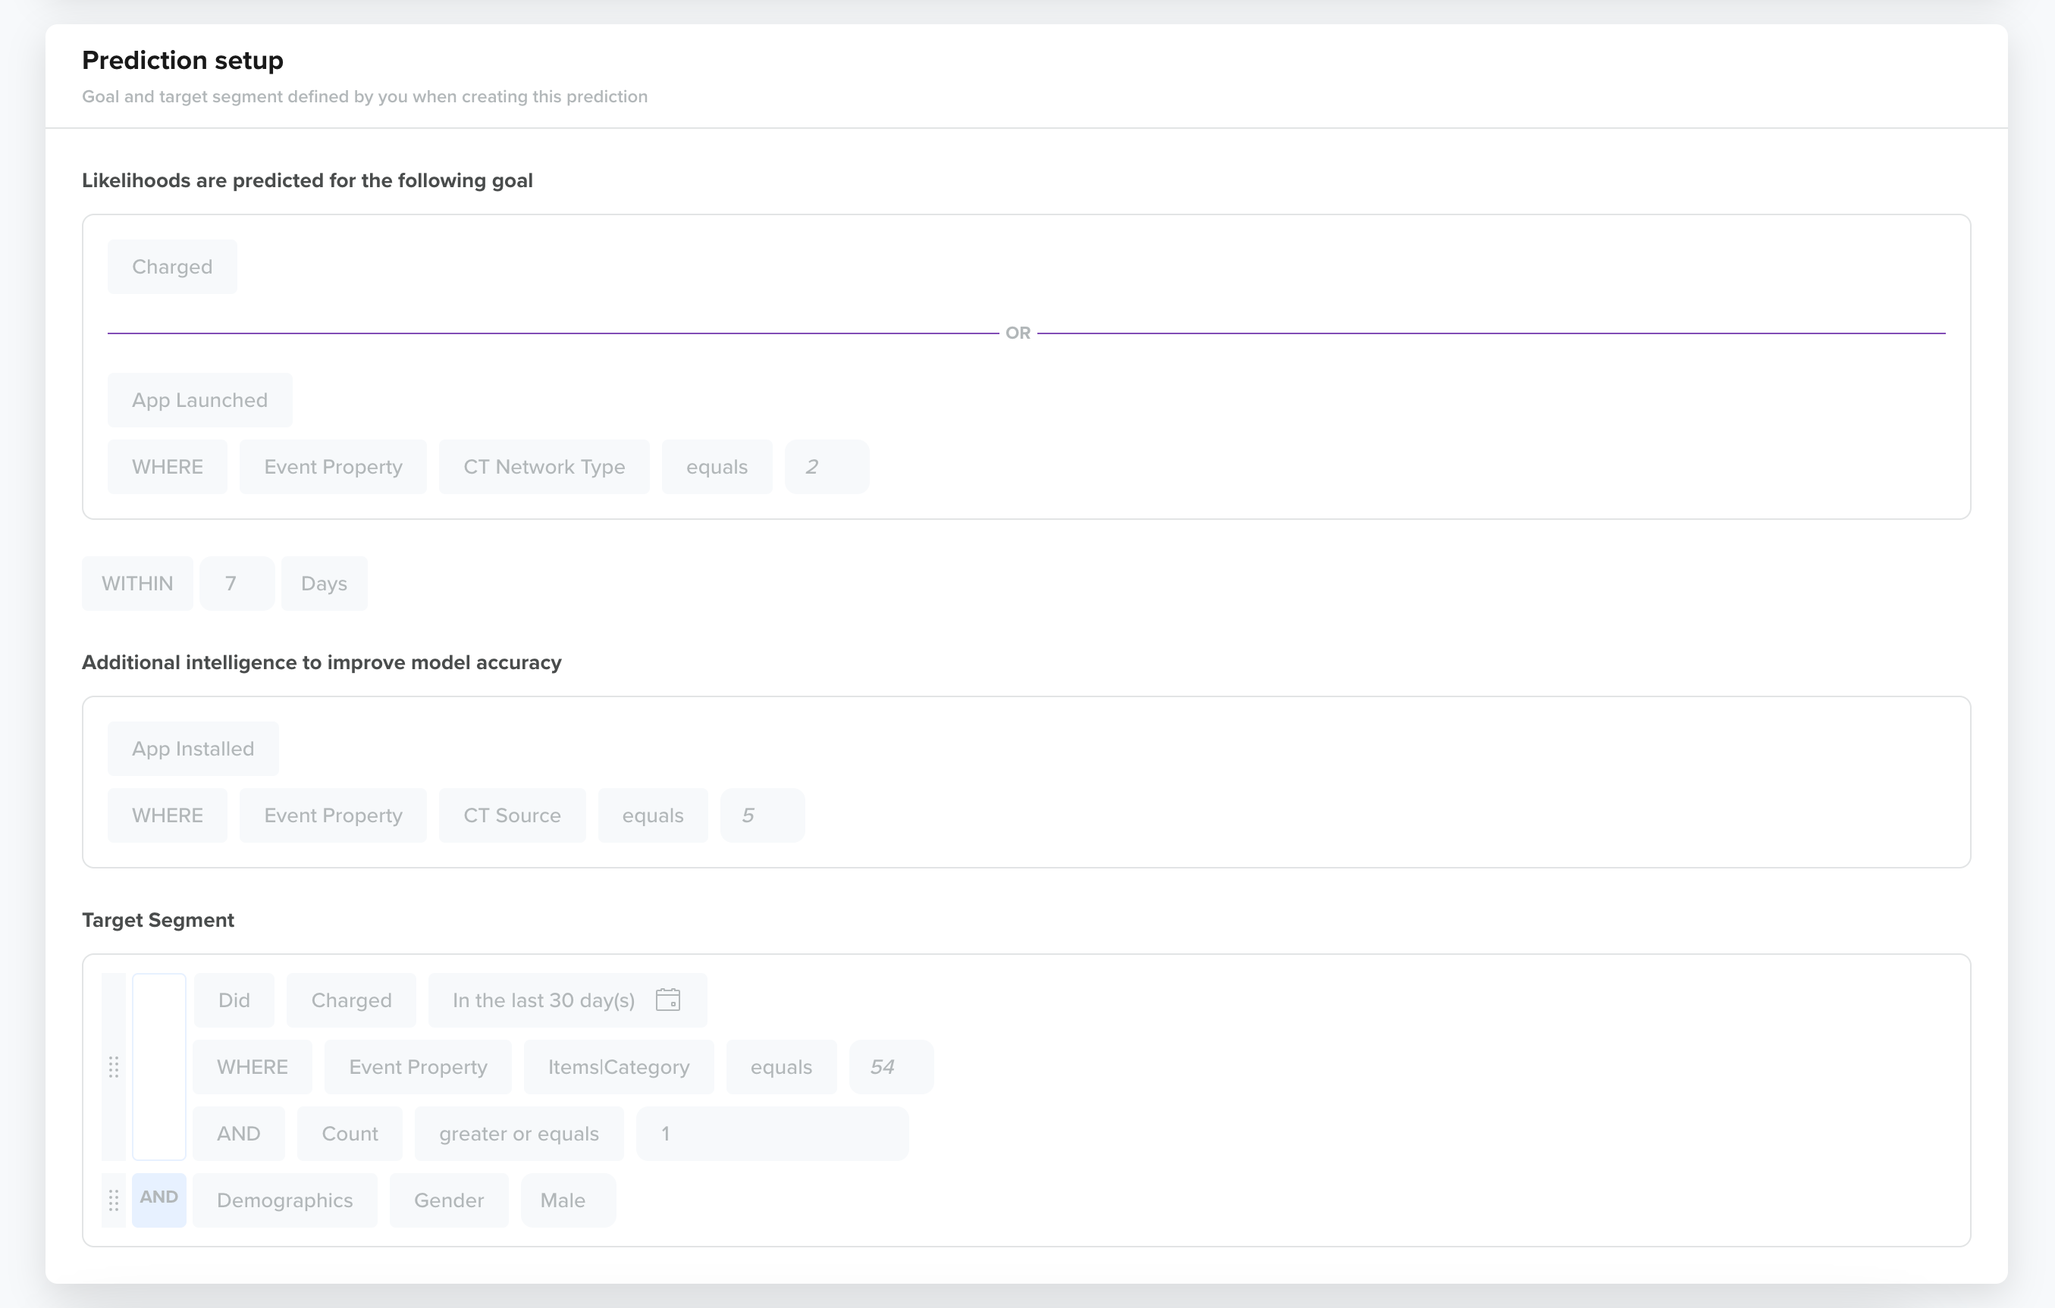
Task: Open the Gender demographic dropdown
Action: 448,1200
